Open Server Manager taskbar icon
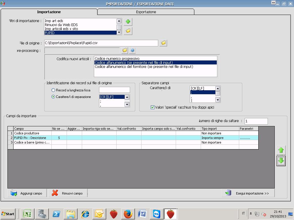The width and height of the screenshot is (294, 220). point(42,214)
